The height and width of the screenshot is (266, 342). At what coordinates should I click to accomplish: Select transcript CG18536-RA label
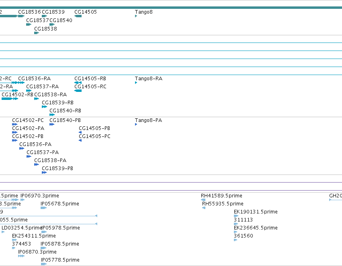coord(35,78)
